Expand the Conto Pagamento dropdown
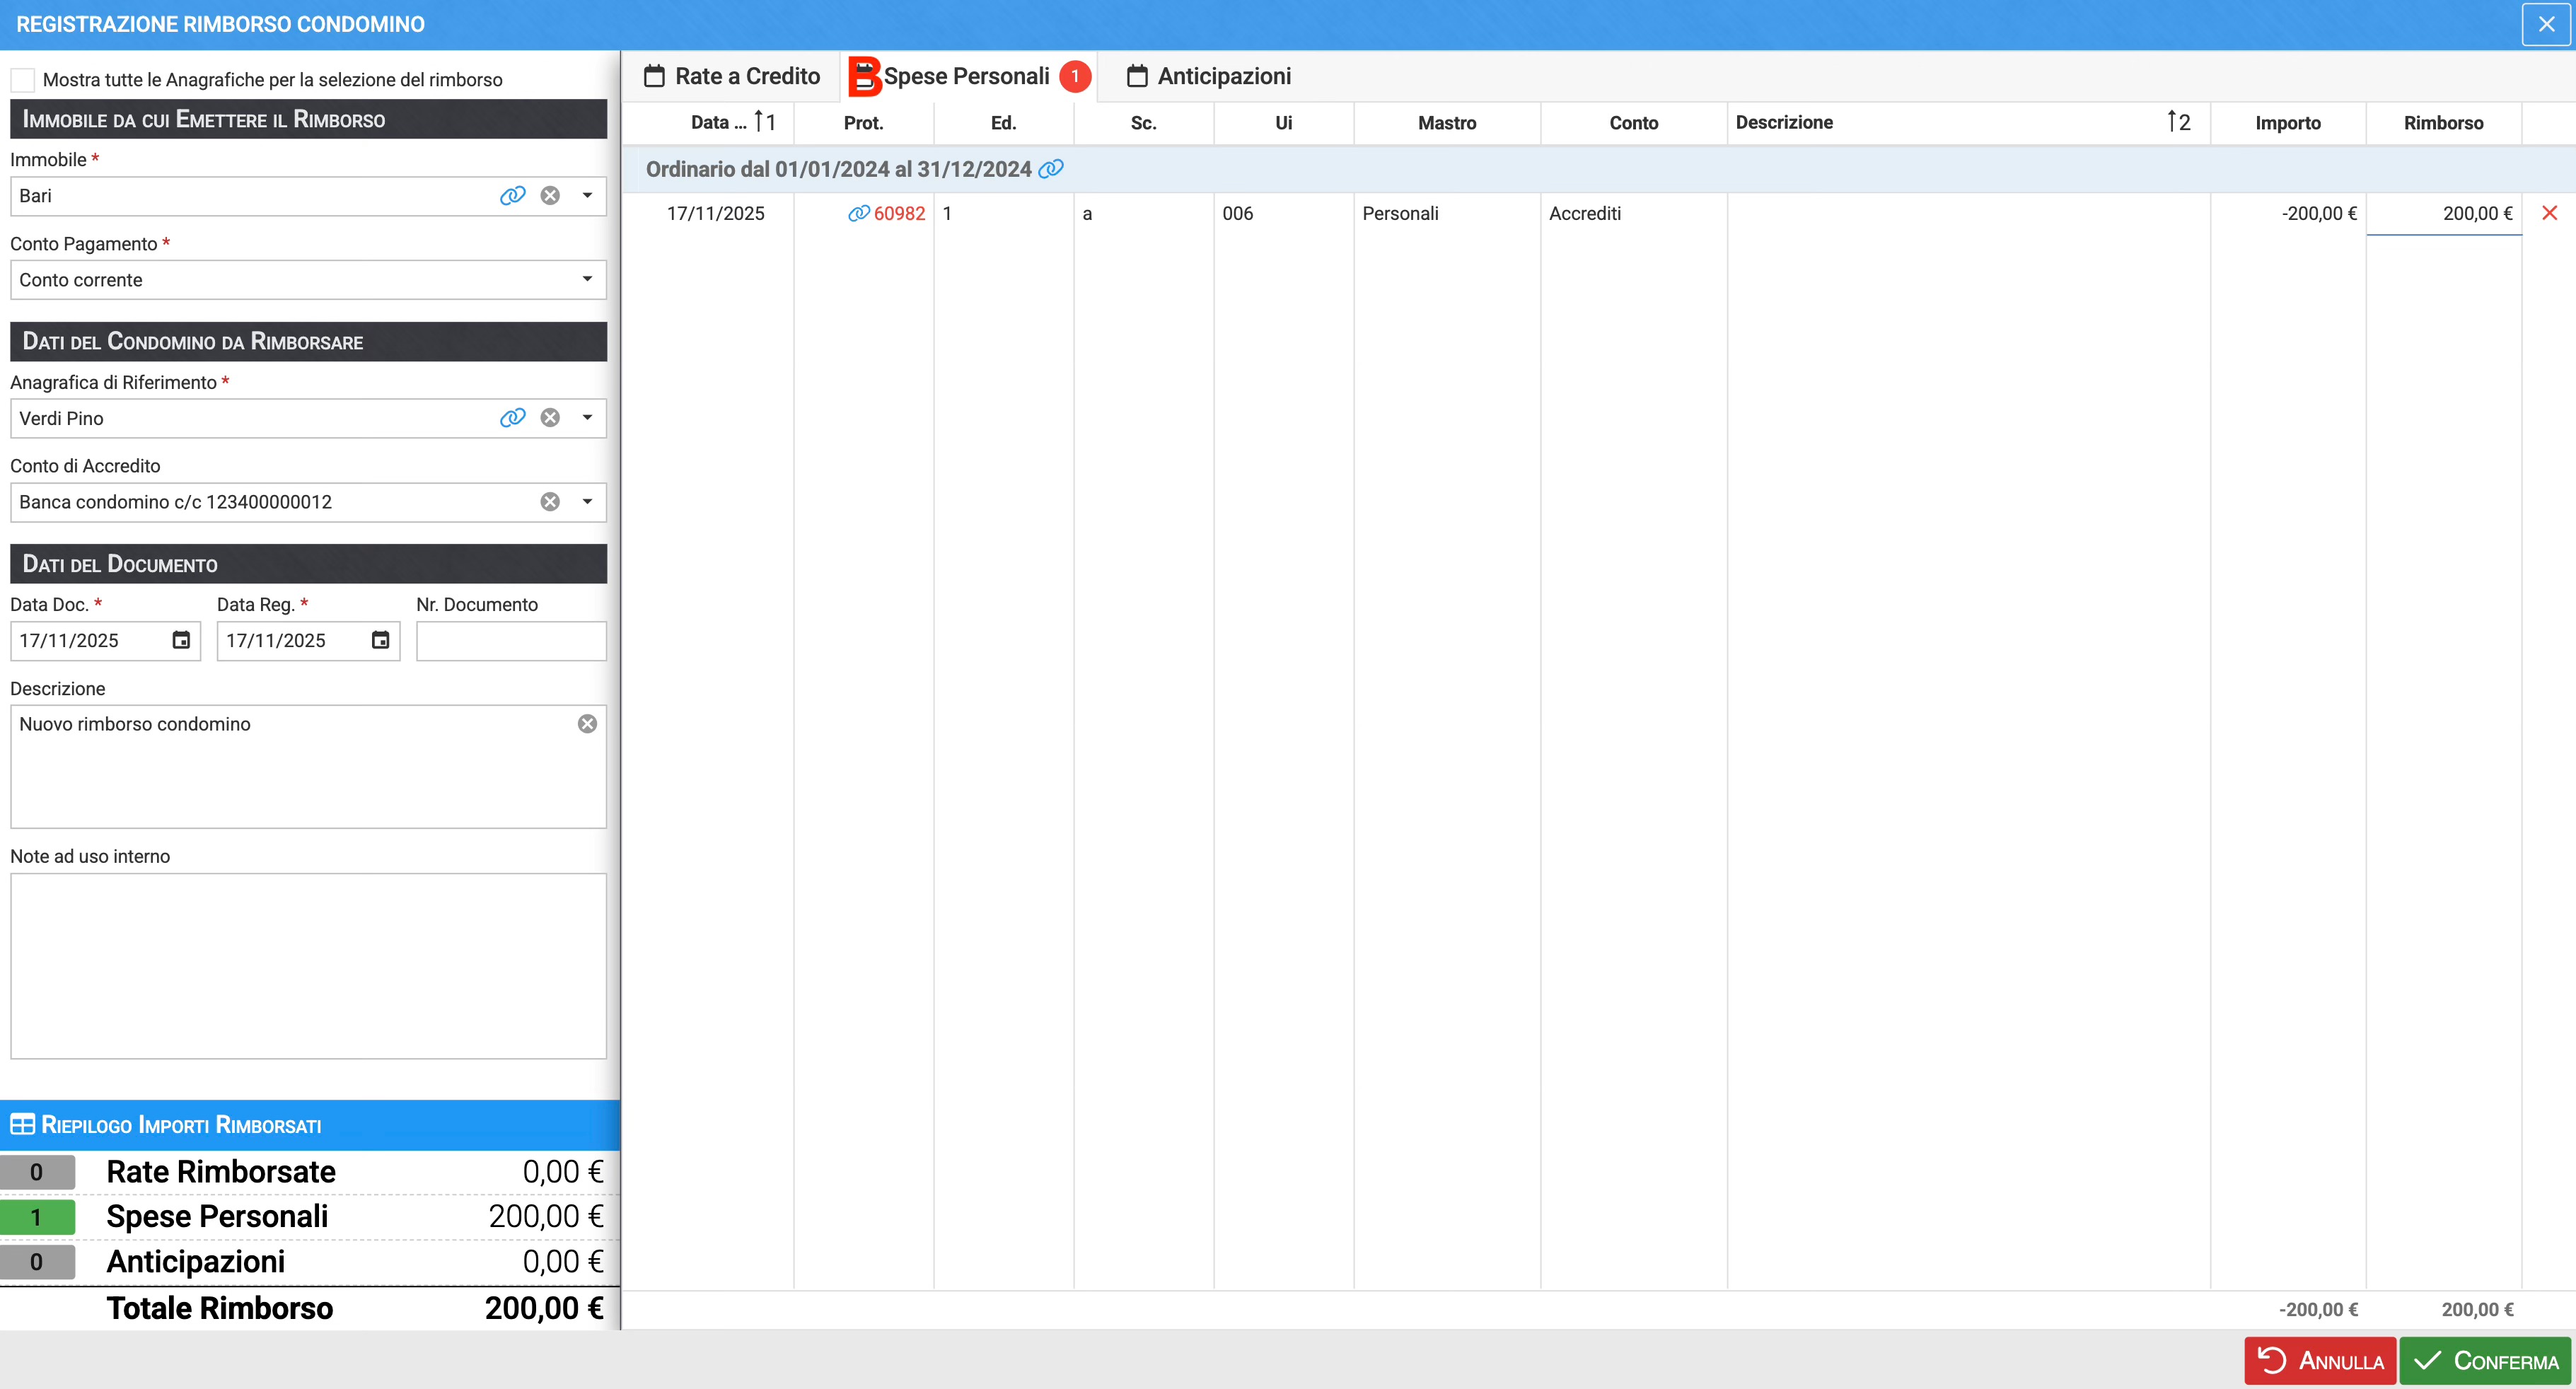This screenshot has width=2576, height=1389. 587,280
